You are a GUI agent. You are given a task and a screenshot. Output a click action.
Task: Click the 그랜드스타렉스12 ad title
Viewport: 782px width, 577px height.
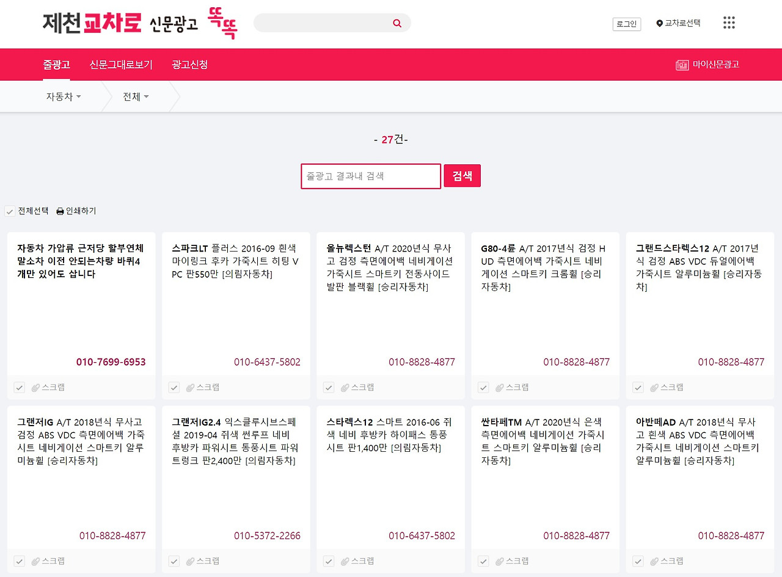point(673,249)
